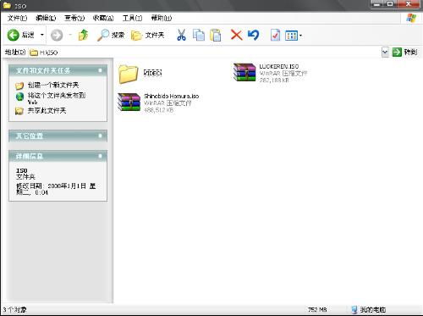This screenshot has width=423, height=316.
Task: Click the Cut scissors icon
Action: [181, 35]
